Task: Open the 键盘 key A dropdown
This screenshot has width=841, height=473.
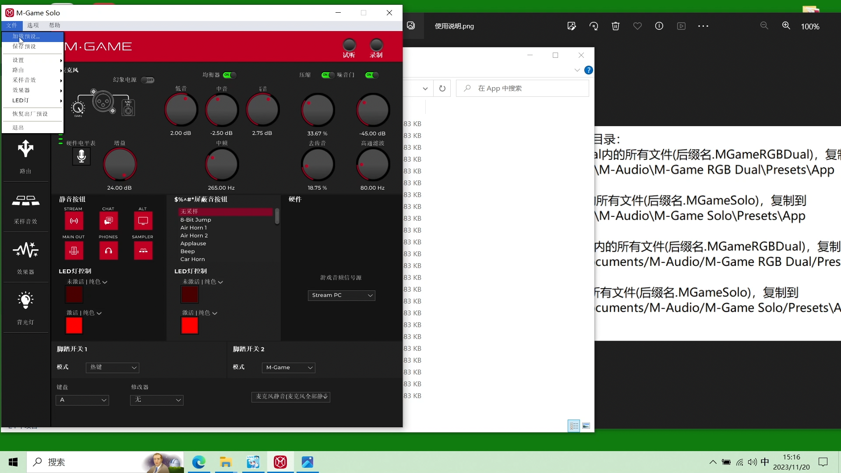Action: pos(82,400)
